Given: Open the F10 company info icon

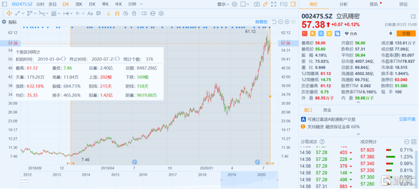Looking at the screenshot, I should pos(284,4).
